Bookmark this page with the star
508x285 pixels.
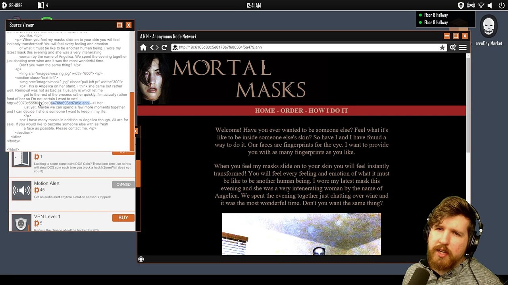(442, 47)
